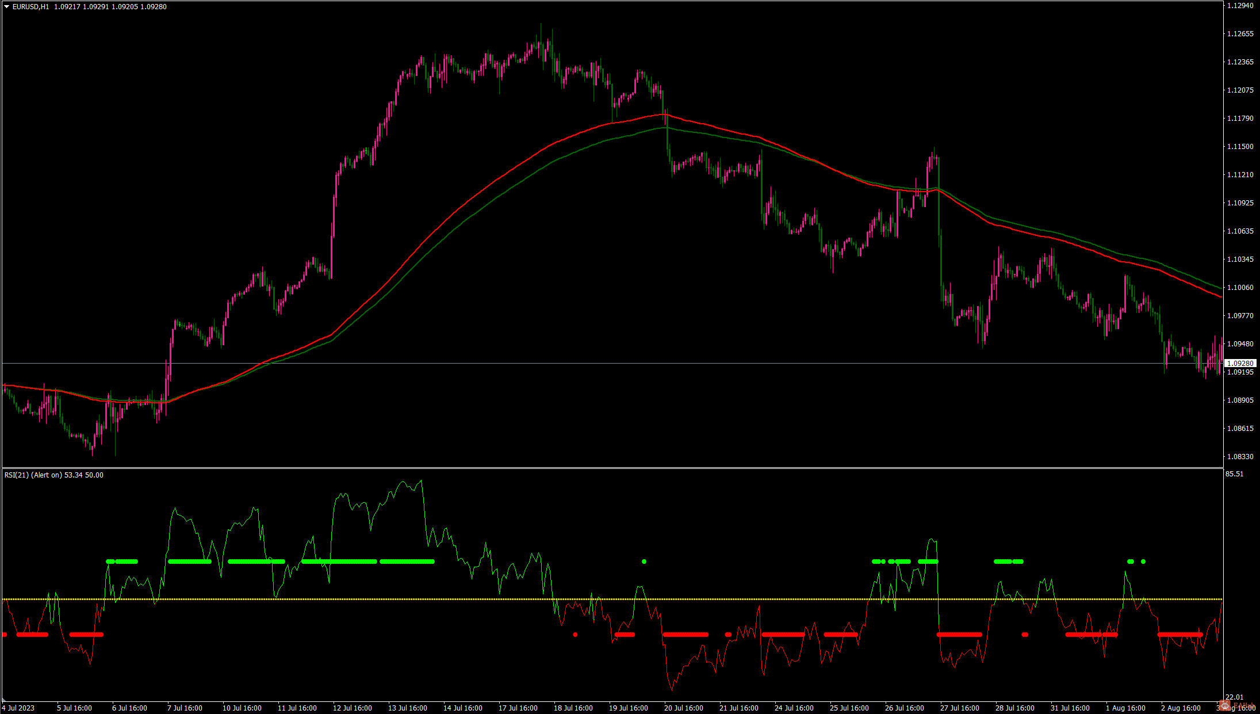Click the 1.08330 price scale label
1260x714 pixels.
click(1240, 457)
